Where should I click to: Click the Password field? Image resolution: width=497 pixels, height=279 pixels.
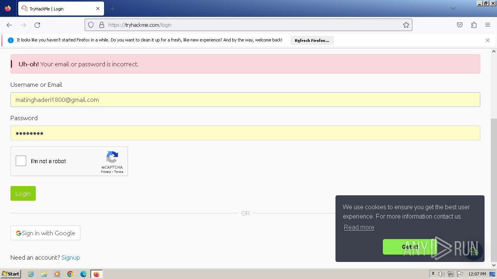[245, 133]
